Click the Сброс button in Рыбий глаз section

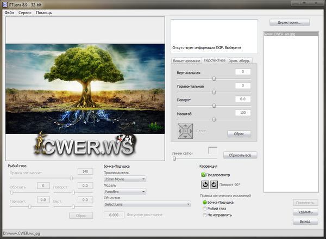(x=81, y=216)
